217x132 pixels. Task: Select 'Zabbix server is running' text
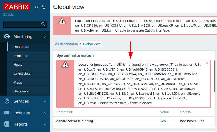pos(75,121)
